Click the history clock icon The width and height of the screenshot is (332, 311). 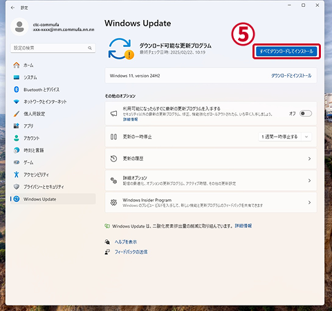[x=113, y=159]
